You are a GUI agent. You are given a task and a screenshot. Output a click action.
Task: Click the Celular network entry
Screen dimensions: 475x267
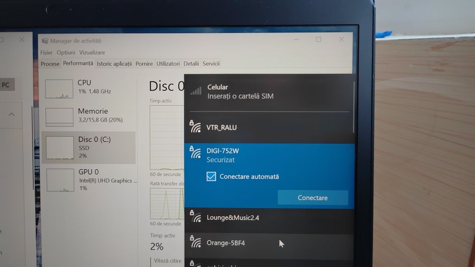click(269, 92)
